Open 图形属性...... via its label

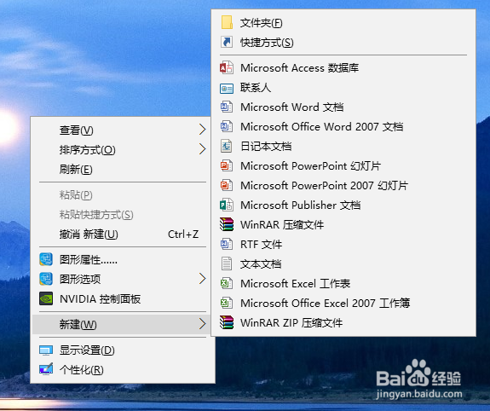coord(89,259)
